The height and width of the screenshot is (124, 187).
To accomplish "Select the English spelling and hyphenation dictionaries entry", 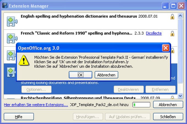I will tap(90, 21).
